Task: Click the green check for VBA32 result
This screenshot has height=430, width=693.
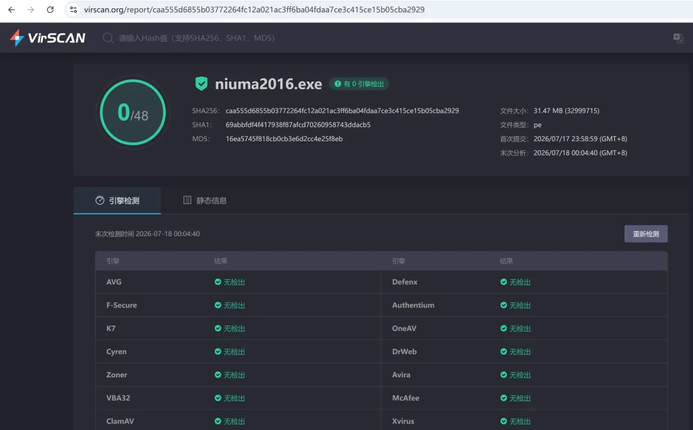Action: point(218,398)
